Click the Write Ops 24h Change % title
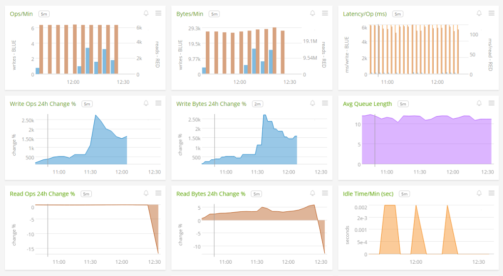The width and height of the screenshot is (503, 276). [x=43, y=103]
